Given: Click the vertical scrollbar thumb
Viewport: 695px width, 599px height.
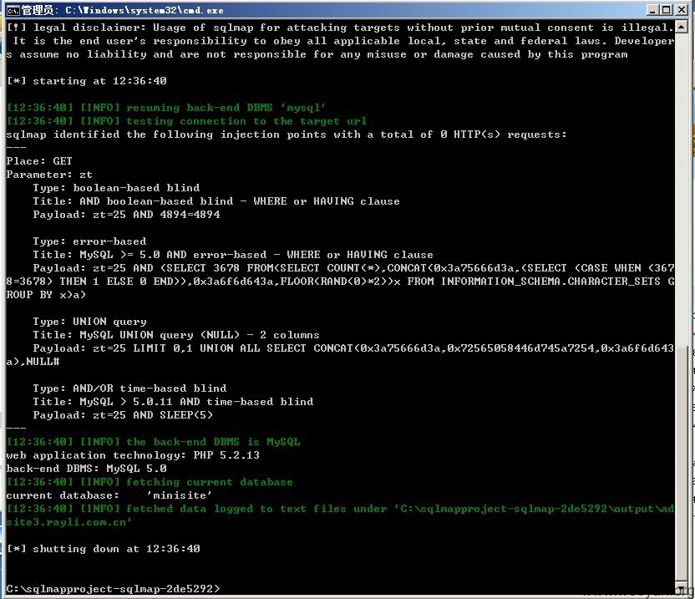Looking at the screenshot, I should tap(682, 464).
